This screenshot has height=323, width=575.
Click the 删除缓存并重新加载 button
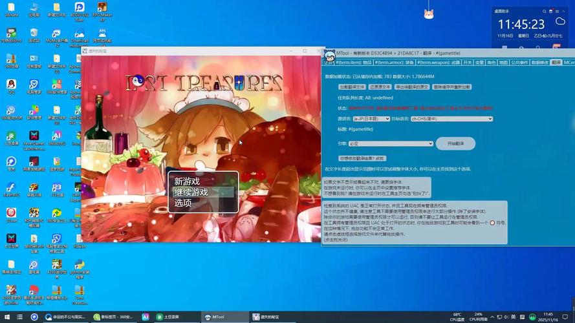pyautogui.click(x=451, y=87)
